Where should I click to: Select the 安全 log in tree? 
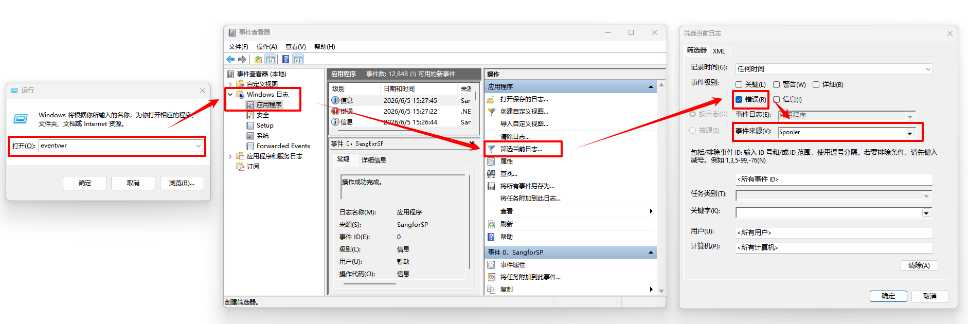tap(263, 115)
